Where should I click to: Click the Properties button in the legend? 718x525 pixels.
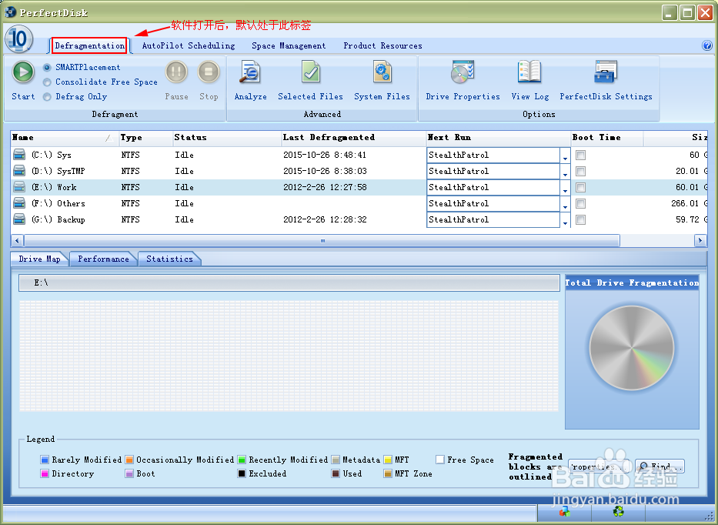[599, 466]
